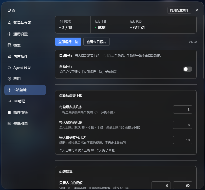This screenshot has height=190, width=205.
Task: Open the 内置插件 section
Action: click(x=25, y=56)
